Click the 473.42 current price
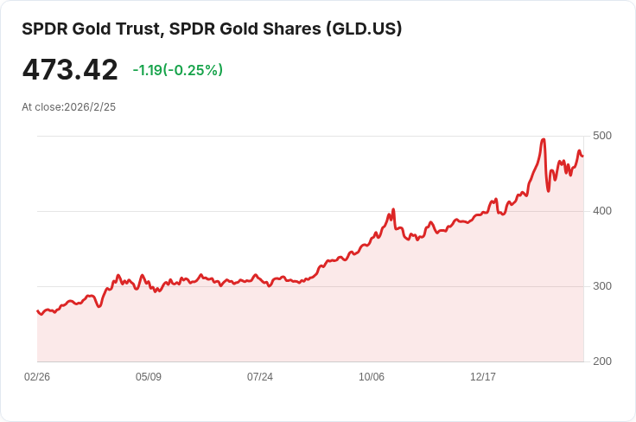Viewport: 636px width, 422px height. click(x=70, y=69)
